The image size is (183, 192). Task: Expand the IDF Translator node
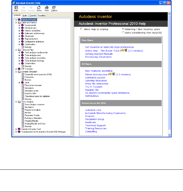tap(16, 69)
